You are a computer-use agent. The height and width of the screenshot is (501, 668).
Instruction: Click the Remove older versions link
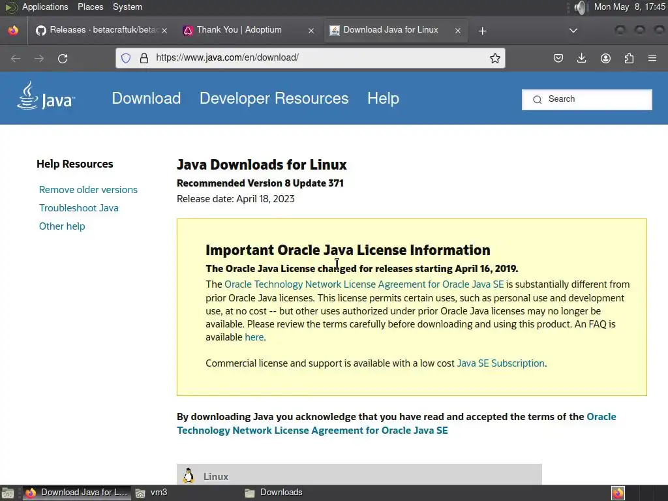[x=88, y=190]
